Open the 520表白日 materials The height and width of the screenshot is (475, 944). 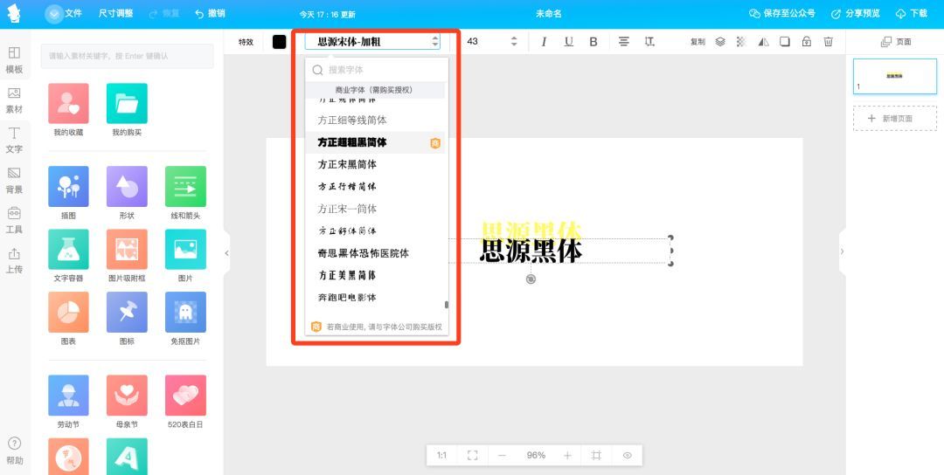pyautogui.click(x=185, y=403)
